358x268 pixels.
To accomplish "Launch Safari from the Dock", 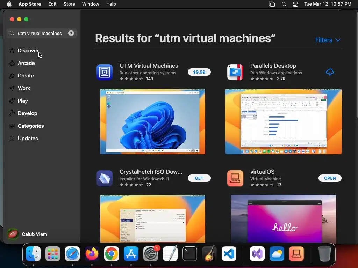I will coord(72,254).
